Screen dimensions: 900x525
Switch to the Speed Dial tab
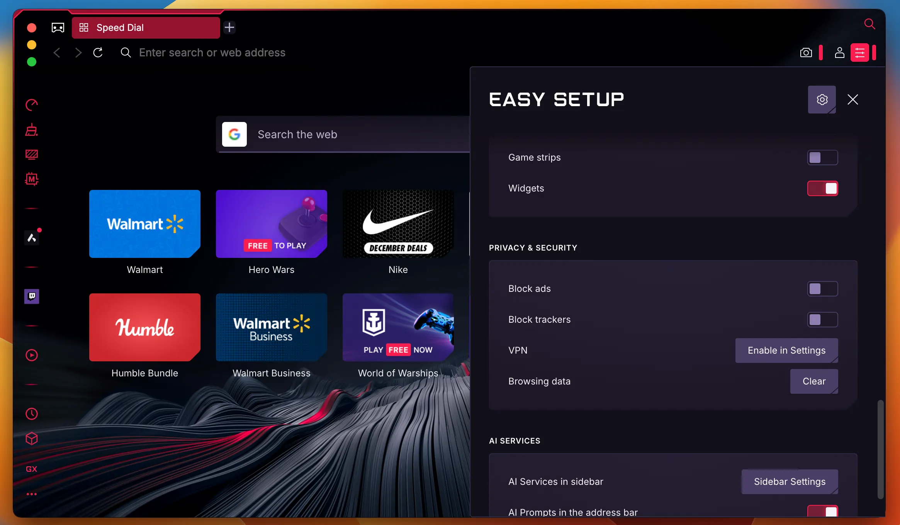click(145, 27)
